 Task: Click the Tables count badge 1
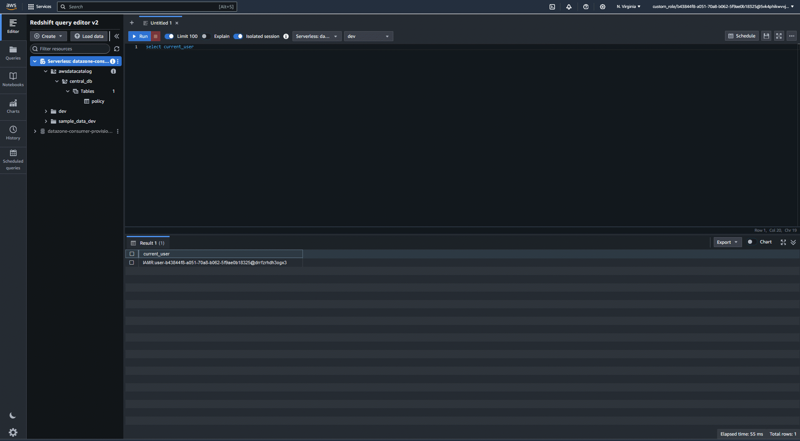(113, 91)
